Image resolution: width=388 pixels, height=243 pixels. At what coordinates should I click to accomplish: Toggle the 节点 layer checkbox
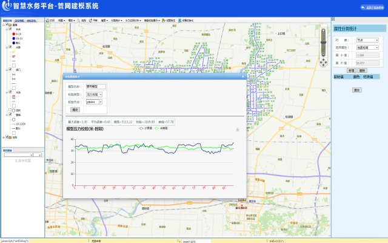(x=10, y=29)
